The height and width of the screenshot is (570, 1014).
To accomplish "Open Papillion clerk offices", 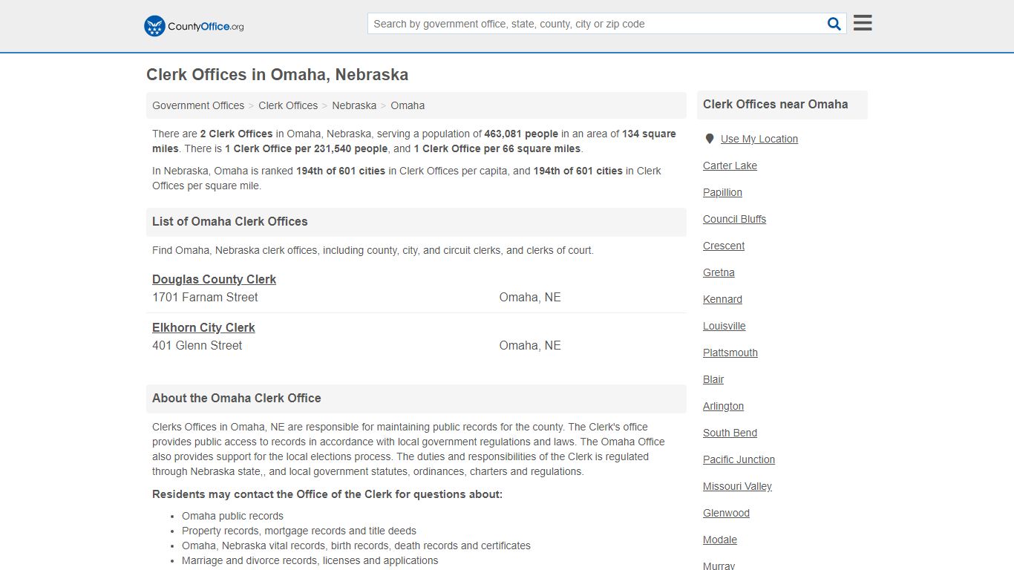I will click(x=722, y=192).
